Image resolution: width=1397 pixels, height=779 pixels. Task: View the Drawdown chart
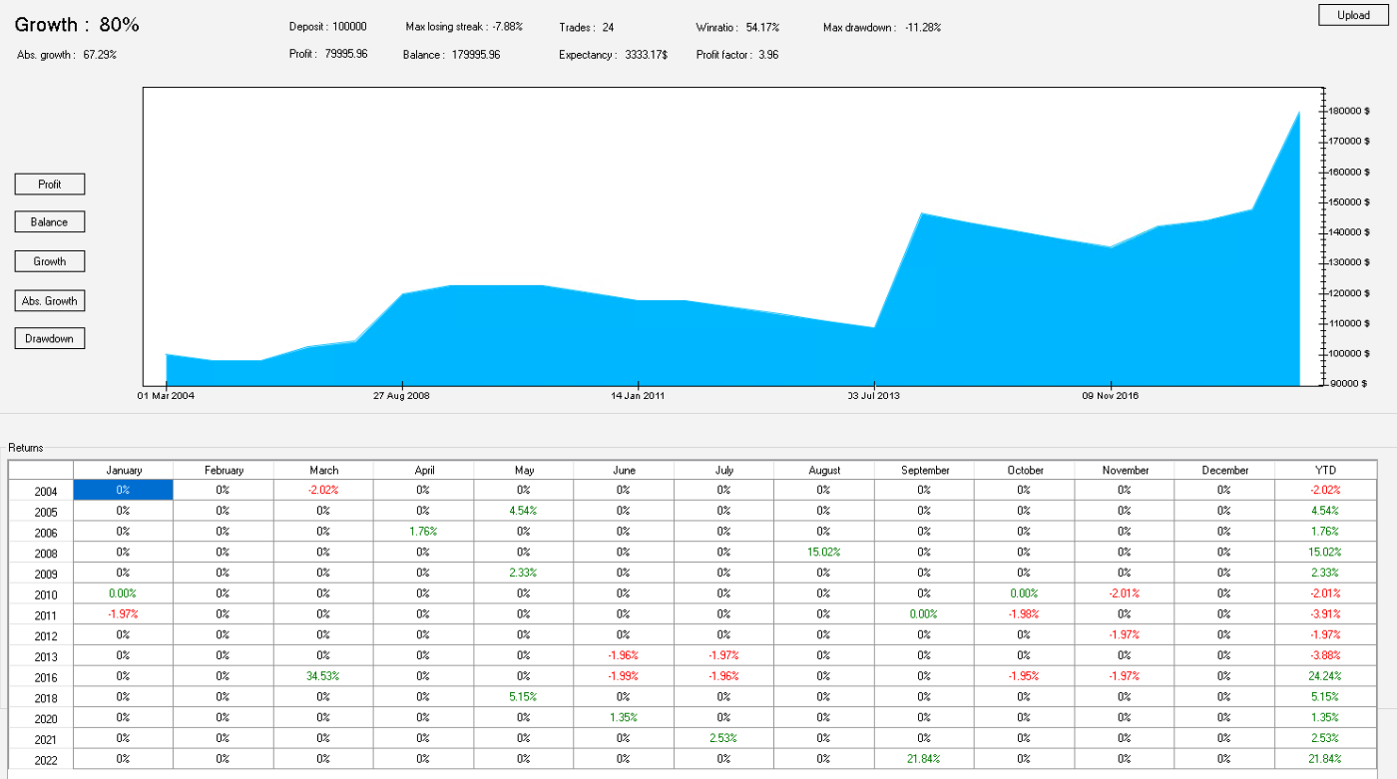[50, 338]
